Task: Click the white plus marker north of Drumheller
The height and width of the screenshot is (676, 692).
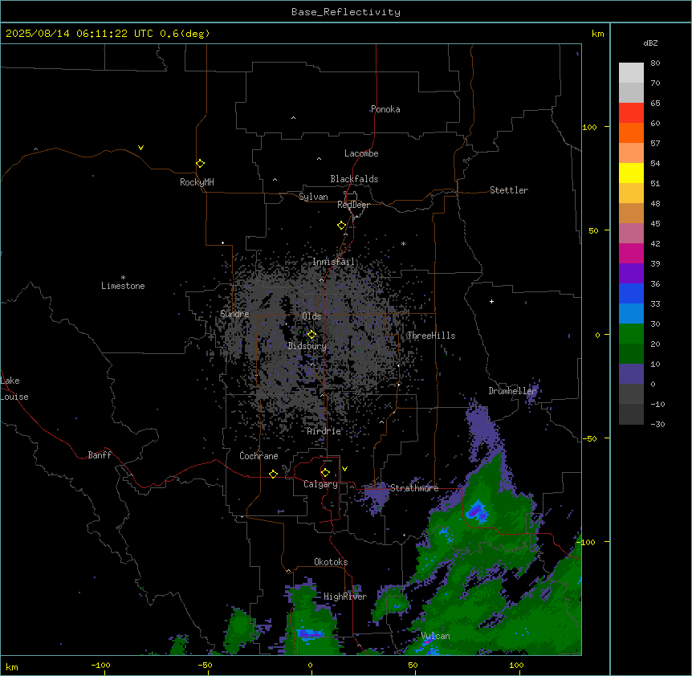Action: [x=491, y=301]
